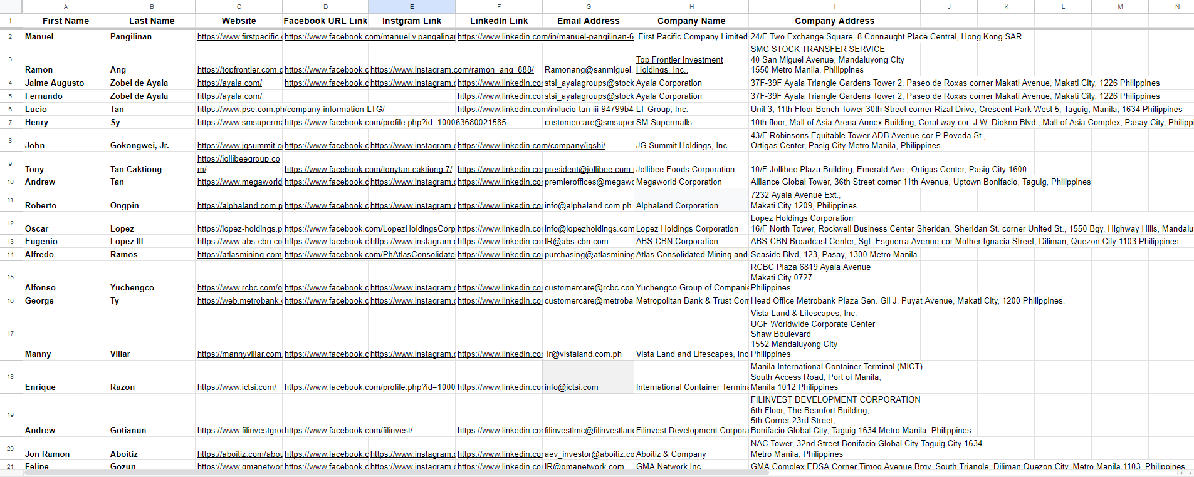1194x477 pixels.
Task: Click the filinvestlmc@filinvestland email link
Action: 589,431
